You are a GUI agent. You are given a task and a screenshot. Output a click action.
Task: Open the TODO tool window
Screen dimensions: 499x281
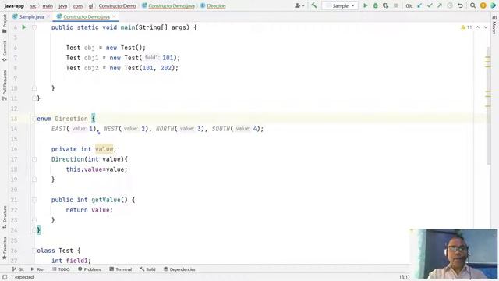tap(61, 269)
